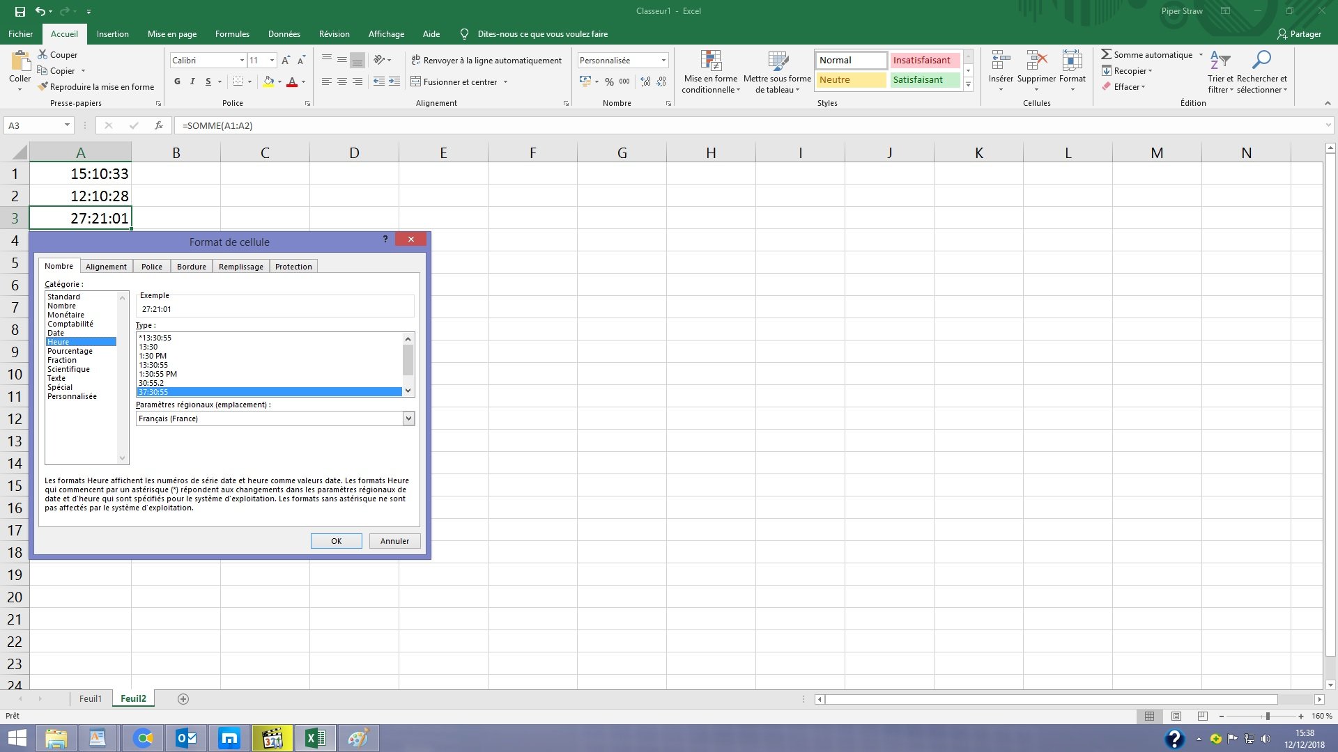Click the fill color bucket icon
The height and width of the screenshot is (752, 1338).
(268, 81)
